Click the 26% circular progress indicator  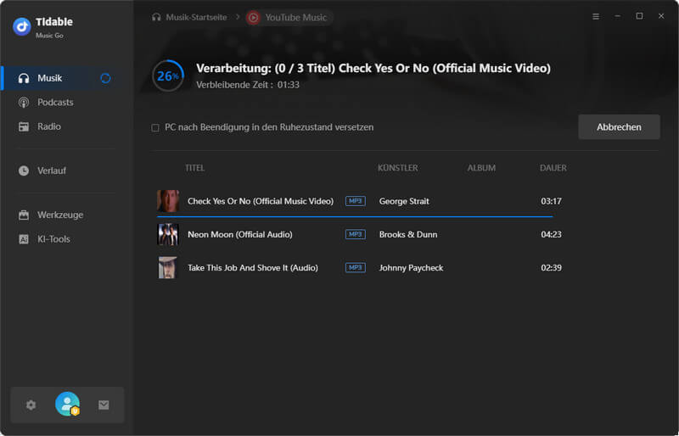pos(168,75)
